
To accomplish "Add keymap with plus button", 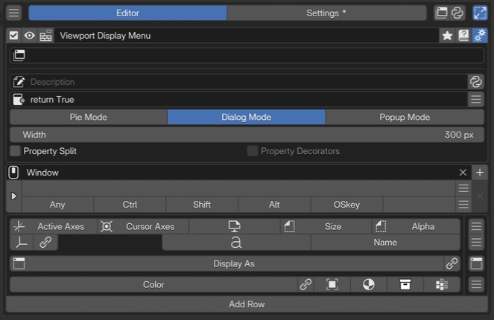I will click(480, 173).
